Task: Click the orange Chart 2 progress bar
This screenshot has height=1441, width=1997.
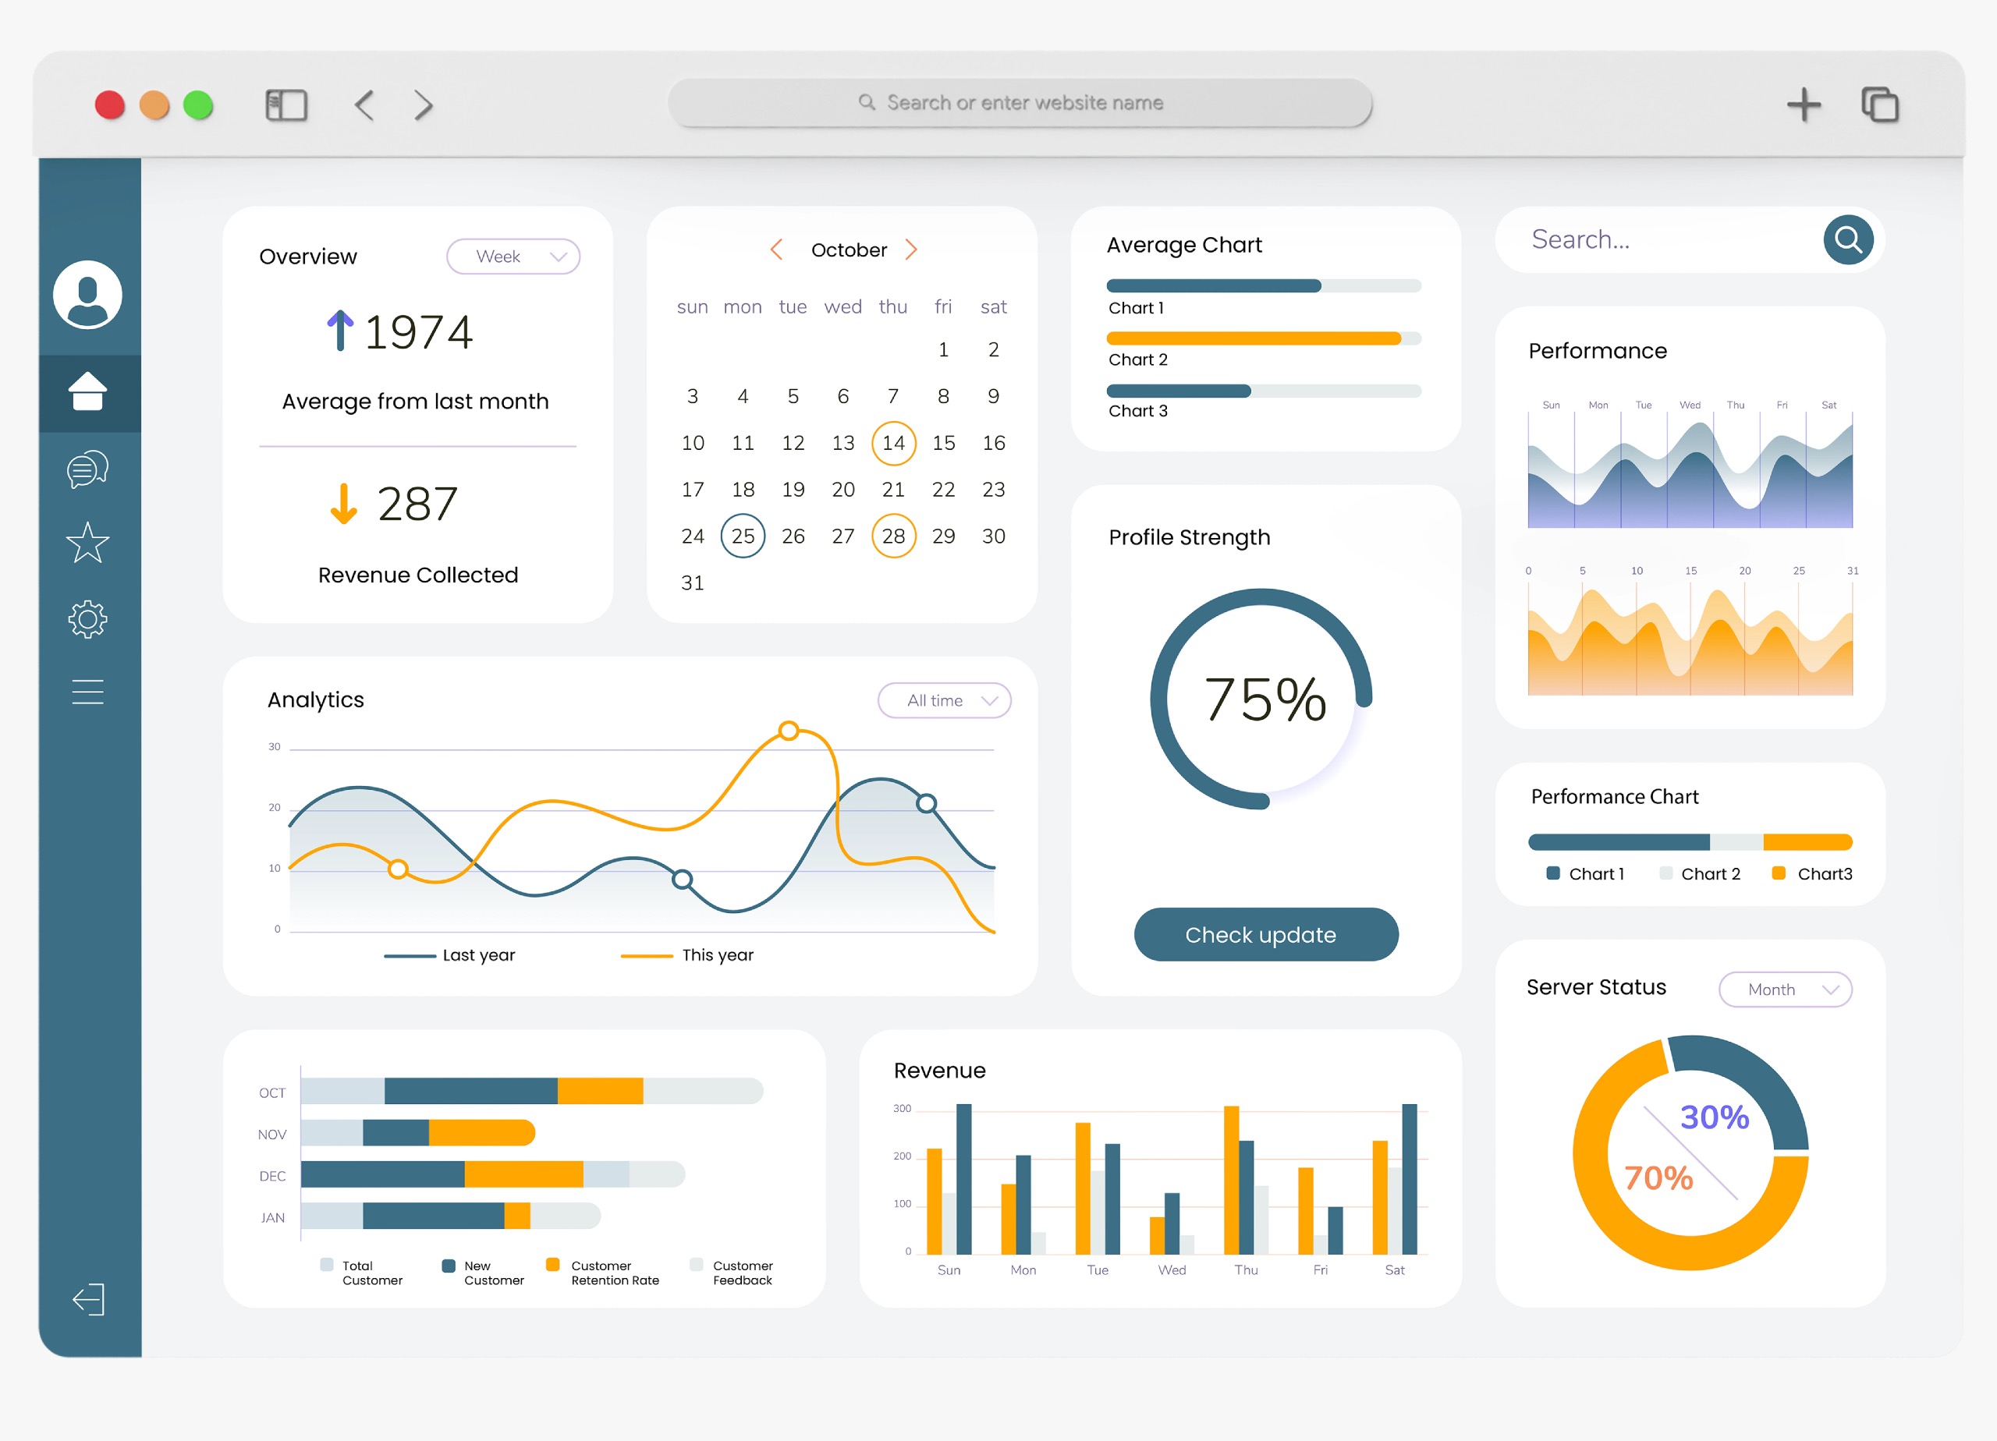Action: pos(1264,338)
